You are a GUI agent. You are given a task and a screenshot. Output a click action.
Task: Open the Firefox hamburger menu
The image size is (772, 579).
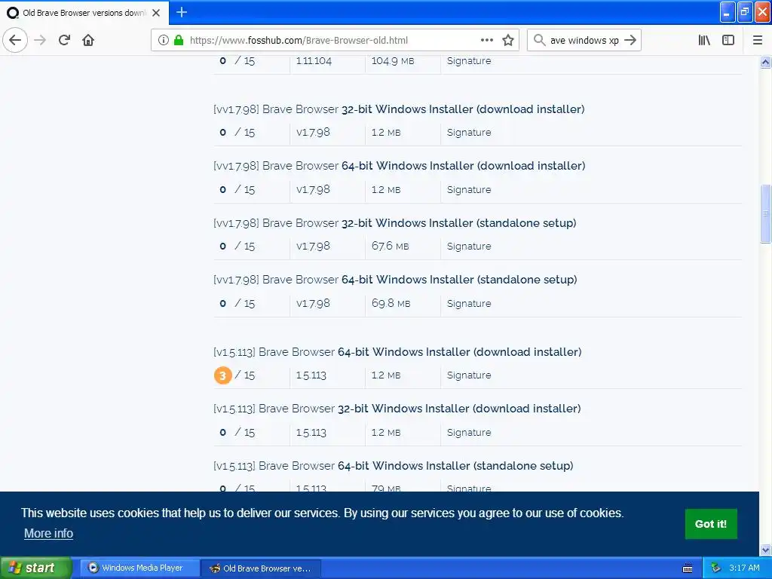point(757,40)
